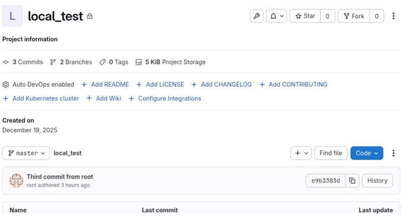Open the notification bell dropdown
This screenshot has height=220, width=412.
[x=277, y=16]
